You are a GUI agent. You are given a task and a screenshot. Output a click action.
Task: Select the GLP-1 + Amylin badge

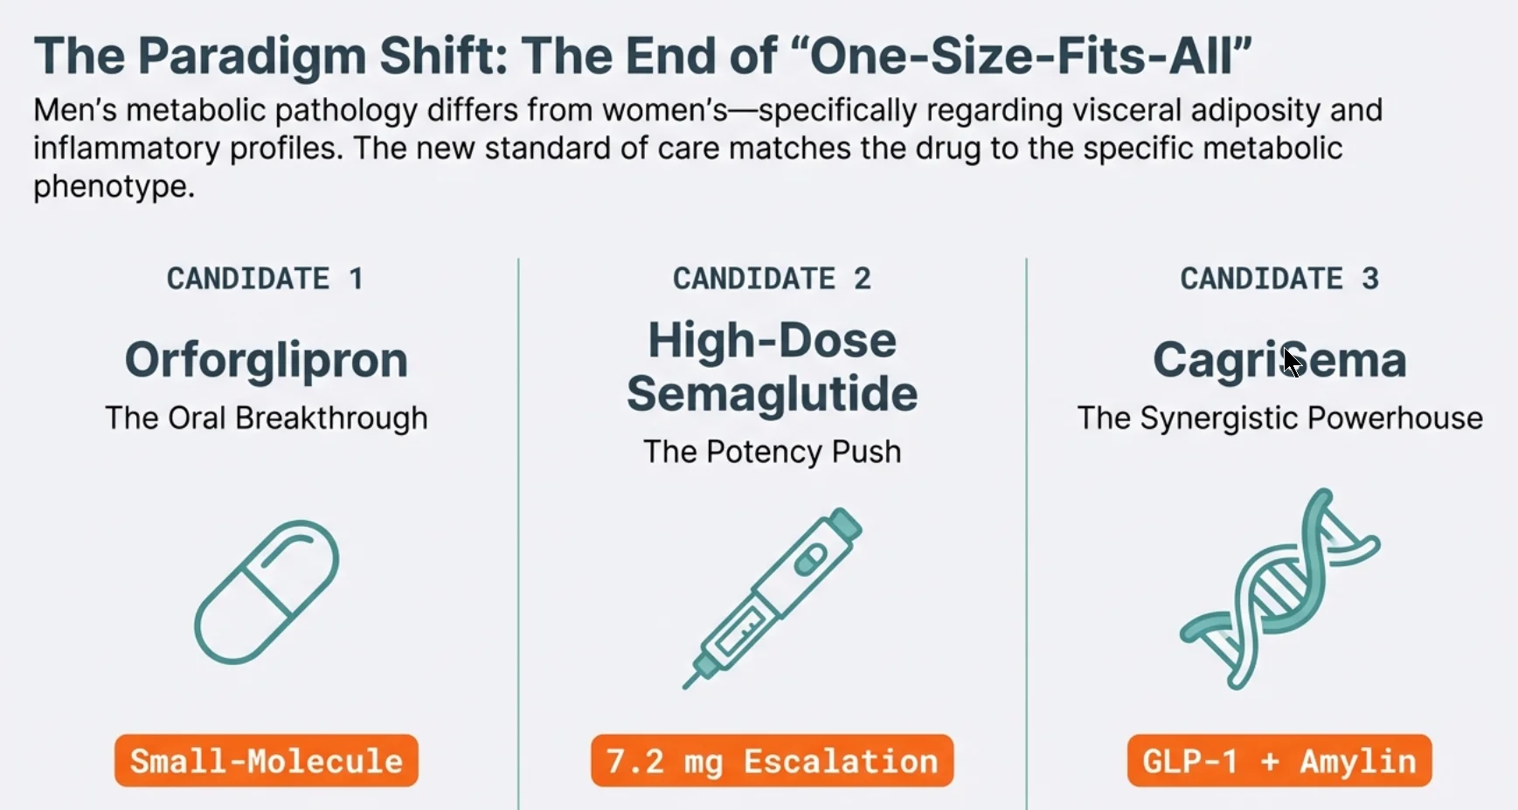(1279, 761)
